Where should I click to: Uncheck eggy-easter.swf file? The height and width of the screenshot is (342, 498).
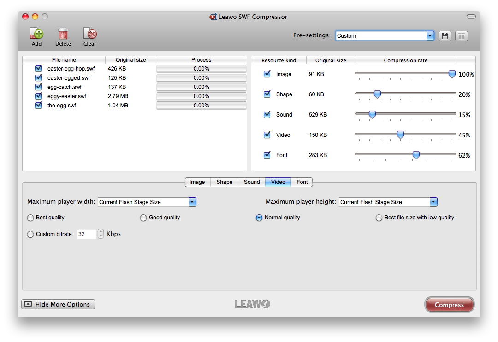click(x=38, y=96)
